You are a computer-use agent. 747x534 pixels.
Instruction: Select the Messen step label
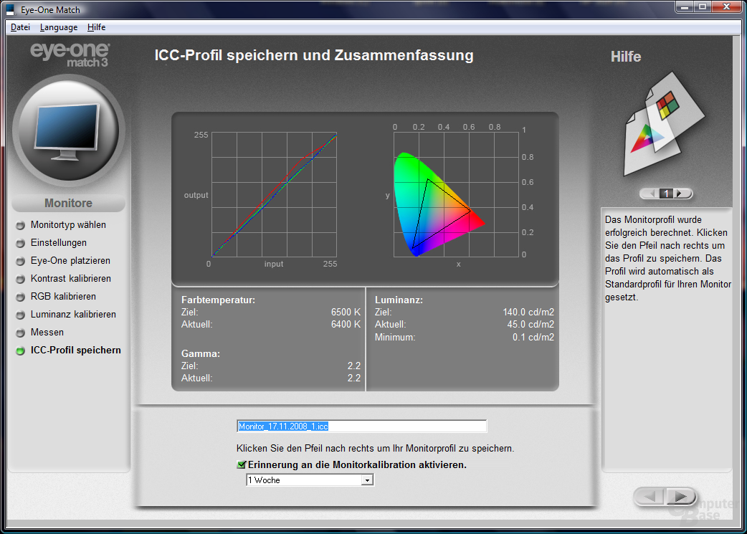pos(47,332)
